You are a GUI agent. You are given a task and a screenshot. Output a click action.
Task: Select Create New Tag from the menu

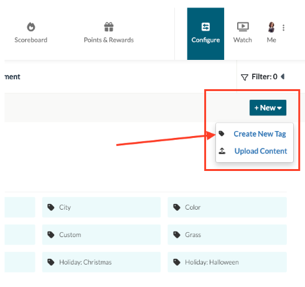coord(260,134)
